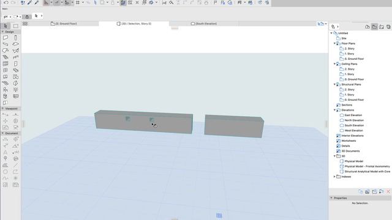Image resolution: width=392 pixels, height=220 pixels.
Task: Toggle grid snap in the toolbar
Action: [78, 2]
